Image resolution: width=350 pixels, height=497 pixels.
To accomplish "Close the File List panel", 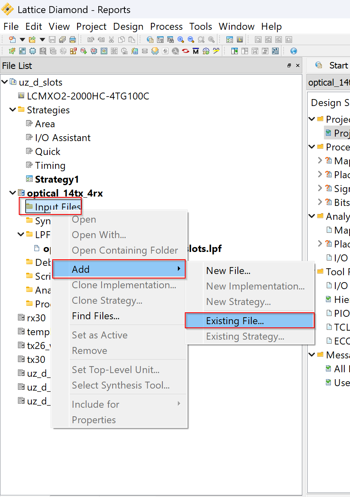I will [x=298, y=66].
